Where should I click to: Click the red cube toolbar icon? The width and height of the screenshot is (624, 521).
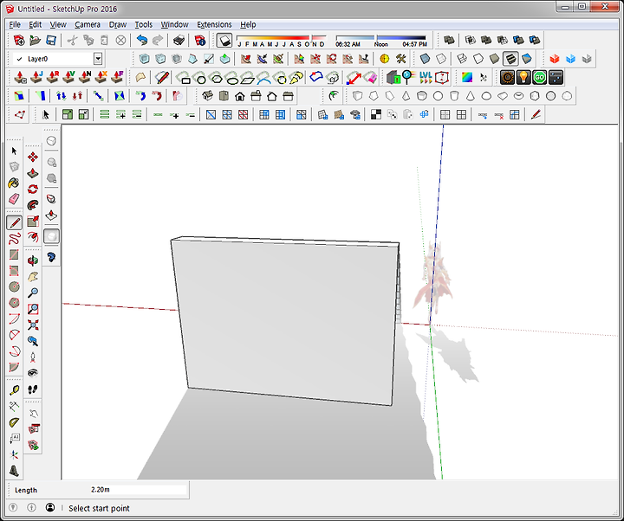pos(555,59)
